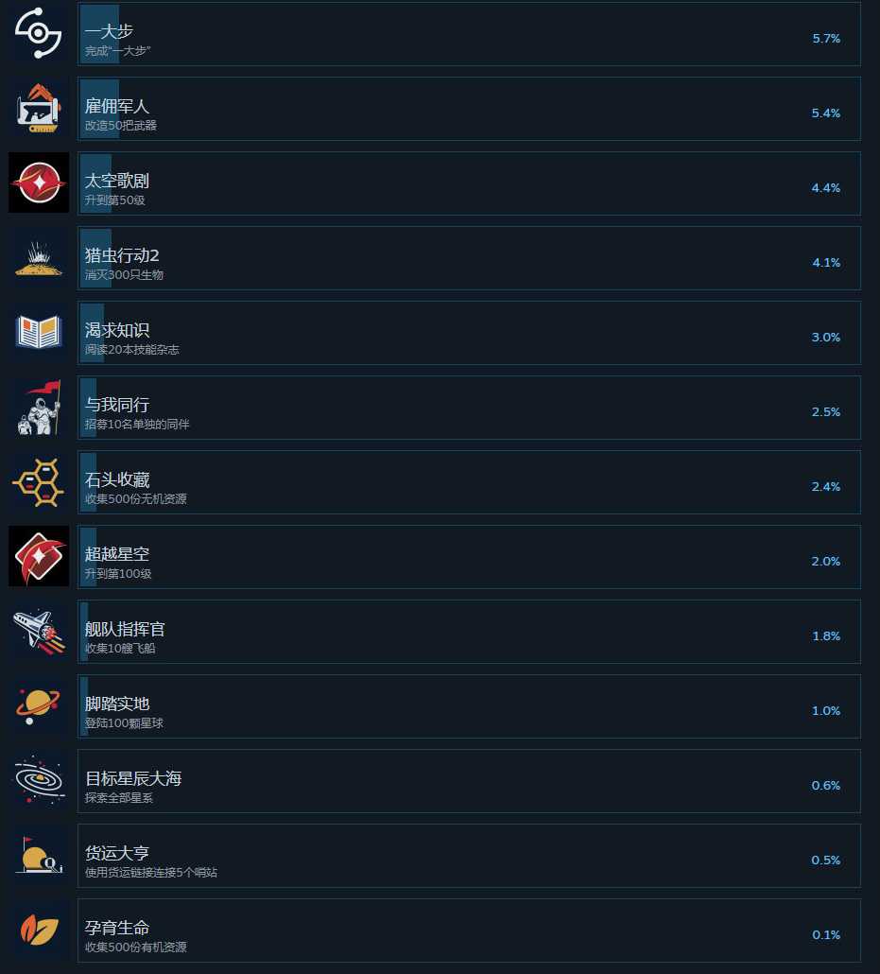Click the 4.4% unlock rate for 太空歌剧

pos(825,187)
